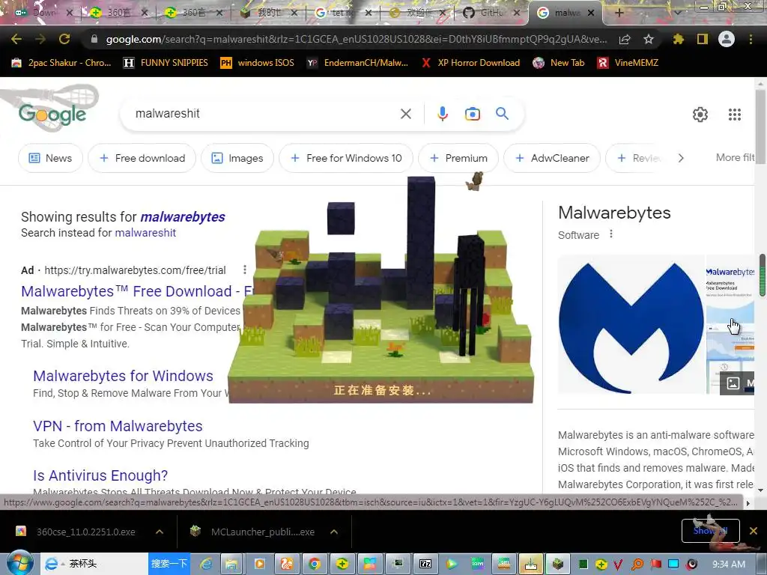Viewport: 767px width, 575px height.
Task: Search instead for malwareshit
Action: click(145, 233)
